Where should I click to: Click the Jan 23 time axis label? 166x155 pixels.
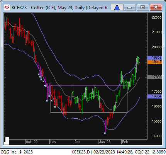click(x=105, y=142)
